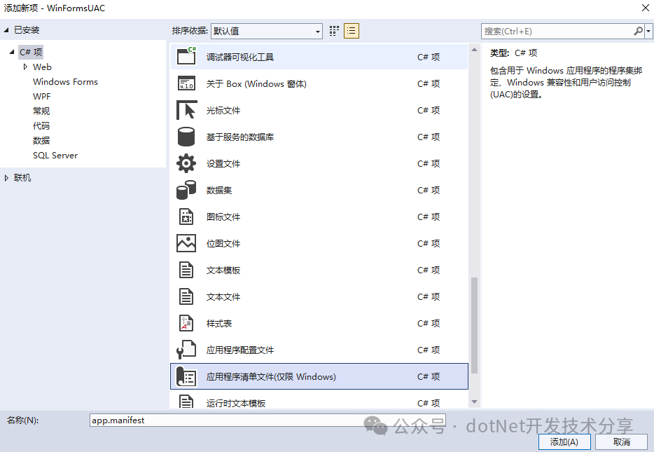The image size is (654, 452).
Task: Select SQL Server category
Action: pyautogui.click(x=55, y=156)
